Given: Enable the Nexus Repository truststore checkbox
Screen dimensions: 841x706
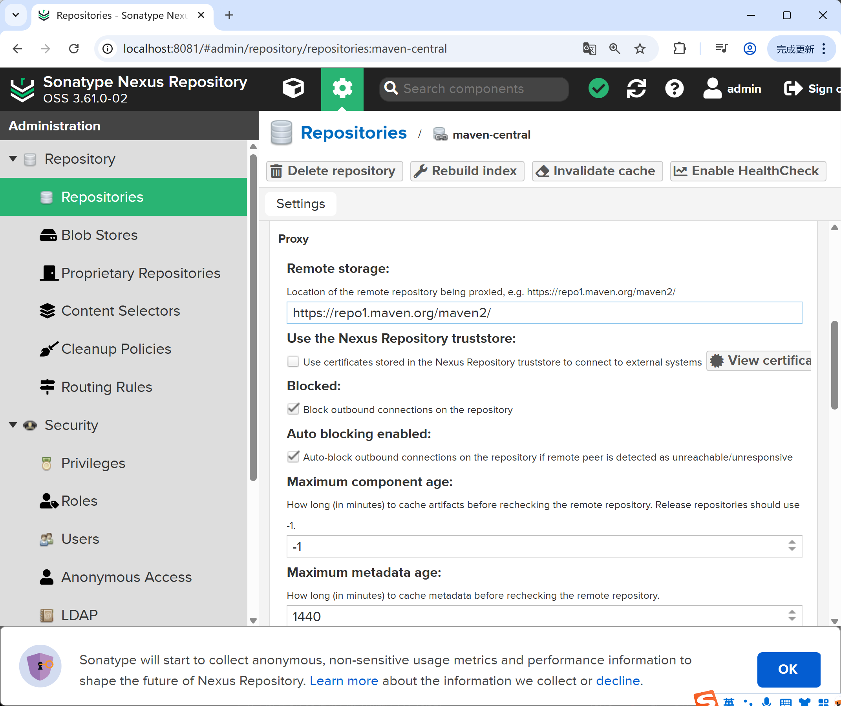Looking at the screenshot, I should click(293, 362).
